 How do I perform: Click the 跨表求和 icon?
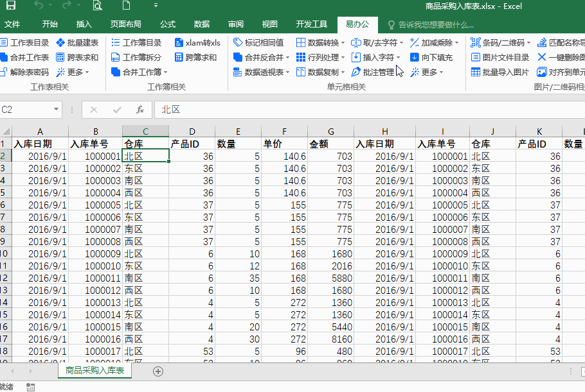coord(60,57)
